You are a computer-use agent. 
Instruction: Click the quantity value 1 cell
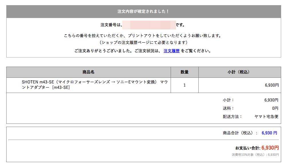184,85
